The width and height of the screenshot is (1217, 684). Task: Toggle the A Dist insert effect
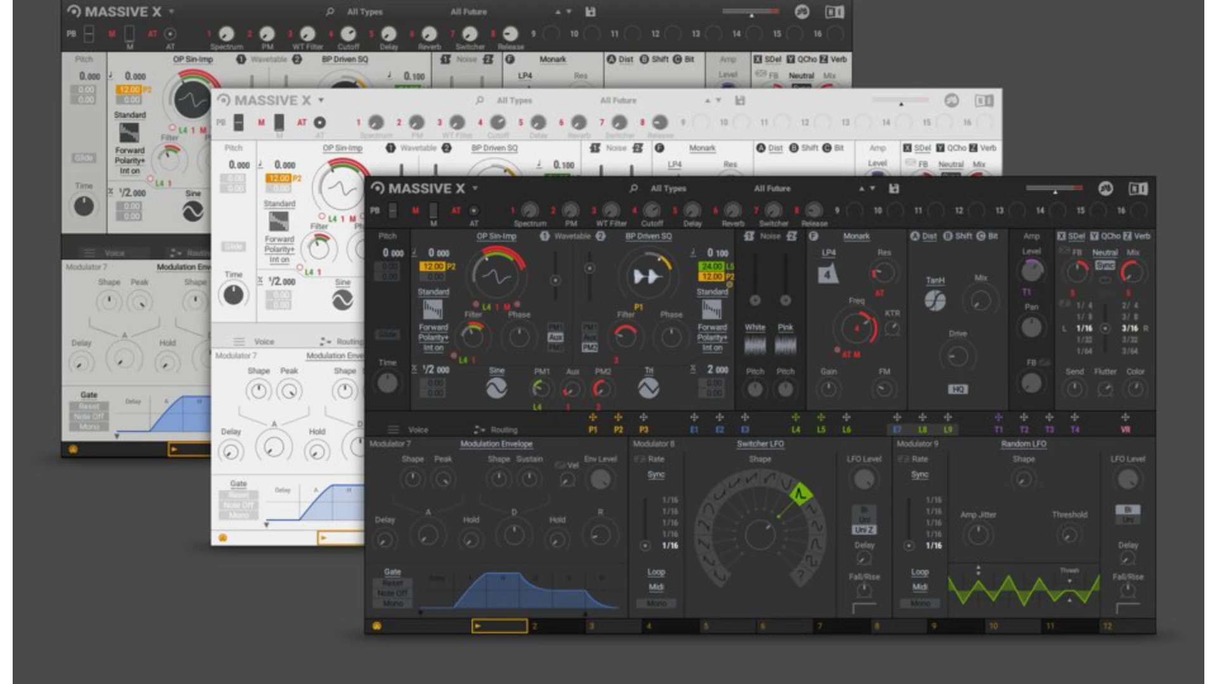(x=924, y=236)
